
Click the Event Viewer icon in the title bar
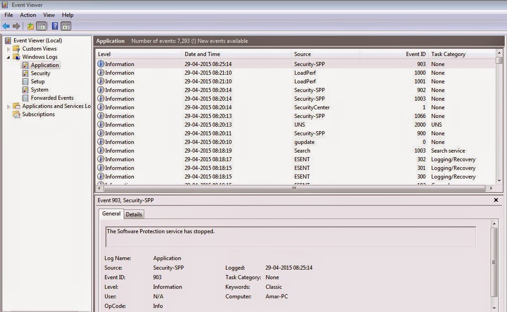tap(4, 5)
